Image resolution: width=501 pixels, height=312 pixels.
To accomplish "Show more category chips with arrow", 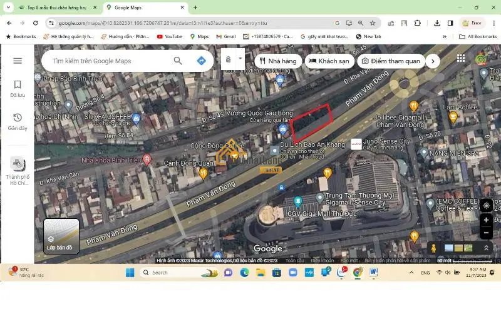I will point(433,61).
